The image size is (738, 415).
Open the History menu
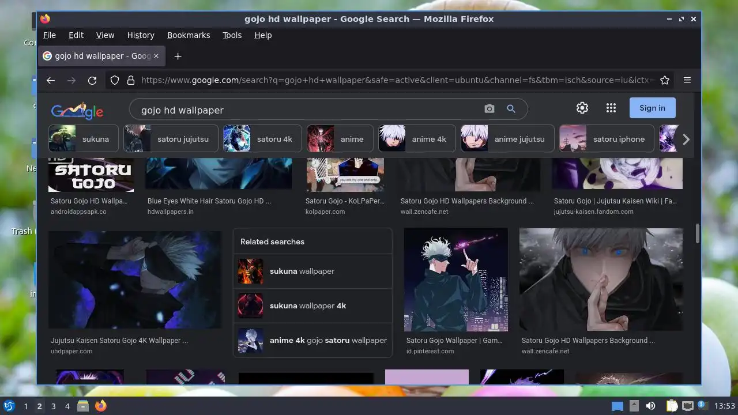point(141,35)
